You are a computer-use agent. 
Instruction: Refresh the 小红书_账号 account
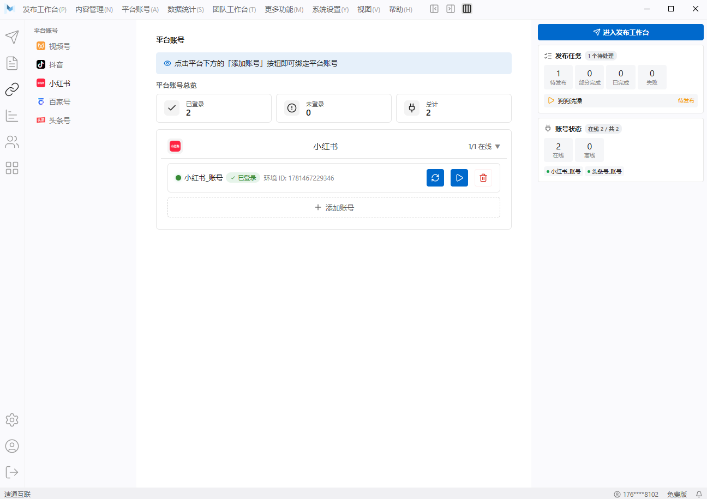point(435,178)
